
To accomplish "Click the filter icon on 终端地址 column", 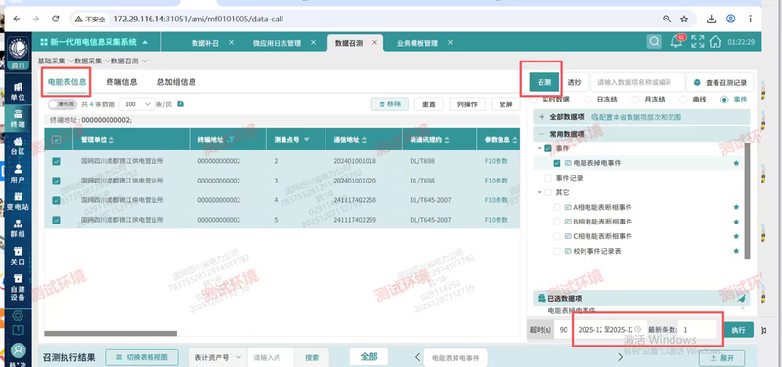I will click(x=230, y=140).
